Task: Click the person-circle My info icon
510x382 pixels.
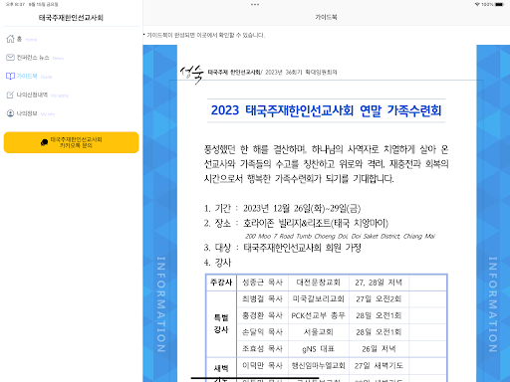Action: coord(10,113)
